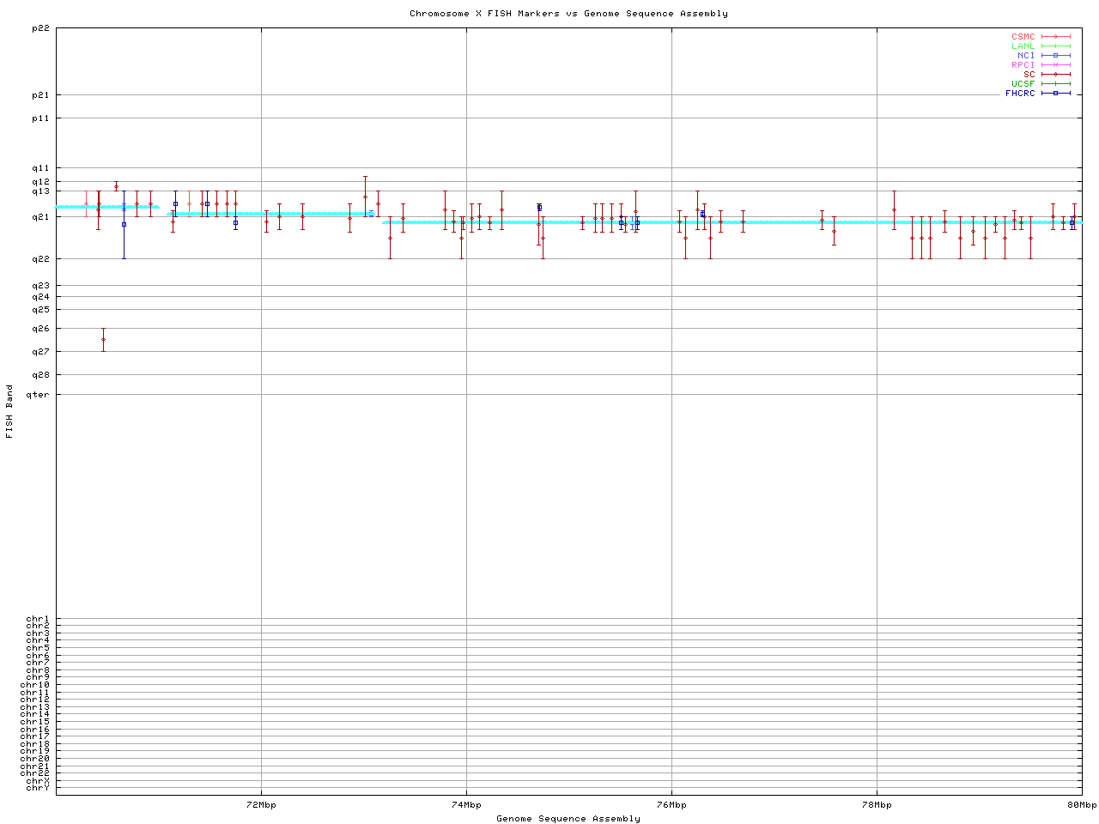Click the chr1 row label
Screen dimensions: 1099x824
38,619
